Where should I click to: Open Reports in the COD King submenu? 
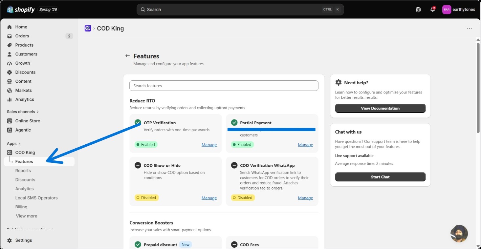[23, 171]
